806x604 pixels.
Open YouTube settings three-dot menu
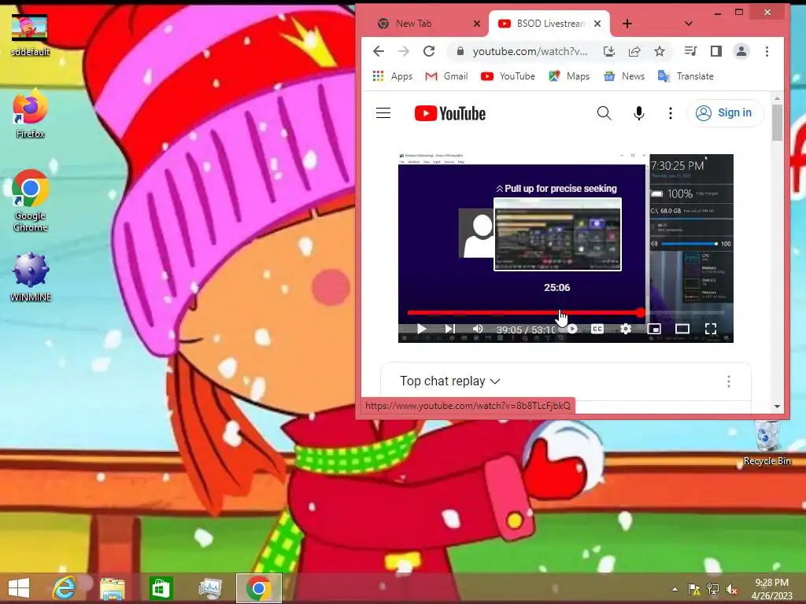pos(671,113)
